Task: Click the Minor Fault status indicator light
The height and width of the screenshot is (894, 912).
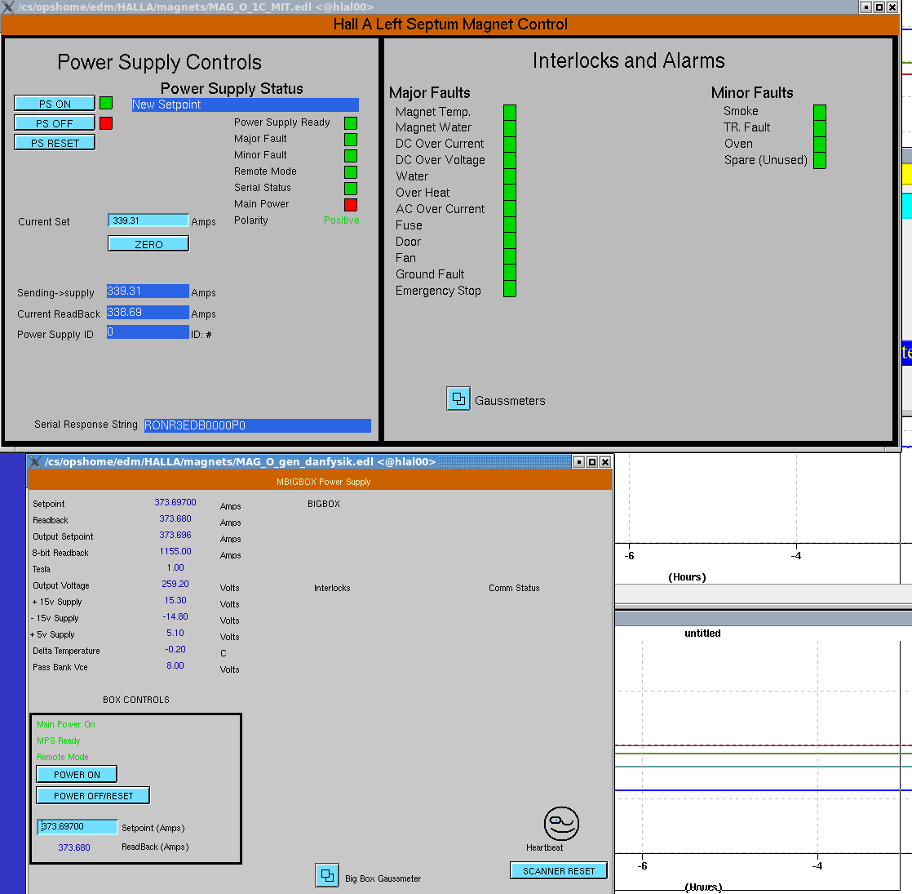Action: click(351, 155)
